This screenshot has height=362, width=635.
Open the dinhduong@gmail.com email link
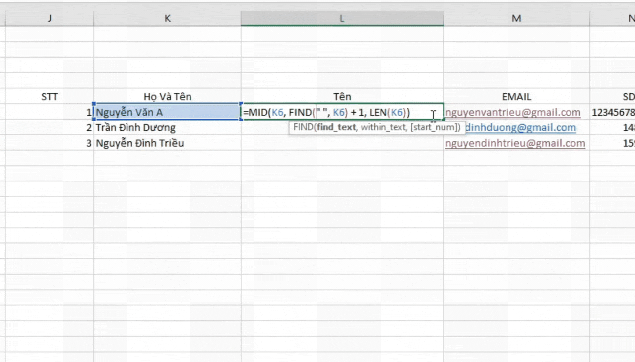(x=521, y=128)
